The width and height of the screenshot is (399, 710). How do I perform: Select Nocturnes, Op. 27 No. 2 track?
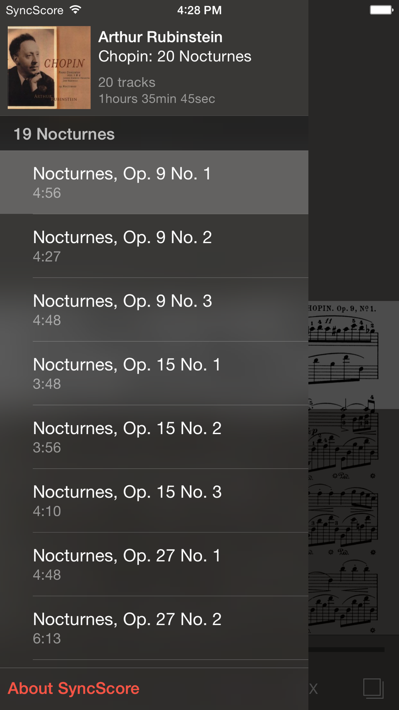coord(154,628)
